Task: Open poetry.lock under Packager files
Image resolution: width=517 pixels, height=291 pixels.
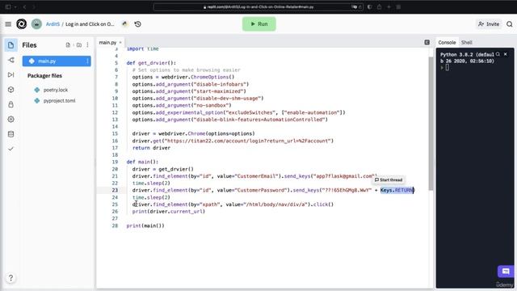Action: click(x=56, y=90)
